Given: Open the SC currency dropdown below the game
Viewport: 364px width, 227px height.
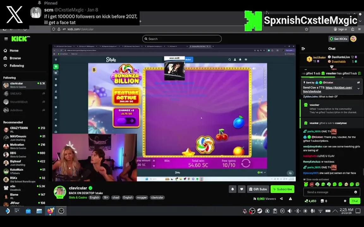Looking at the screenshot, I should point(262,172).
